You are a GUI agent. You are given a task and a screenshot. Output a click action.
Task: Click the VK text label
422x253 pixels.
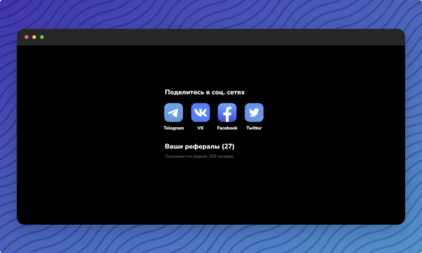[x=200, y=128]
